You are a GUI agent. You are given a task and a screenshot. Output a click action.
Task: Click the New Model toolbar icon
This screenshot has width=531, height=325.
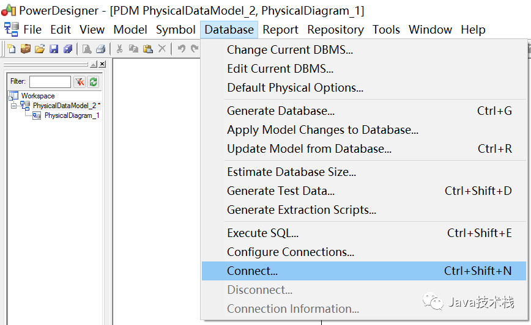point(12,49)
